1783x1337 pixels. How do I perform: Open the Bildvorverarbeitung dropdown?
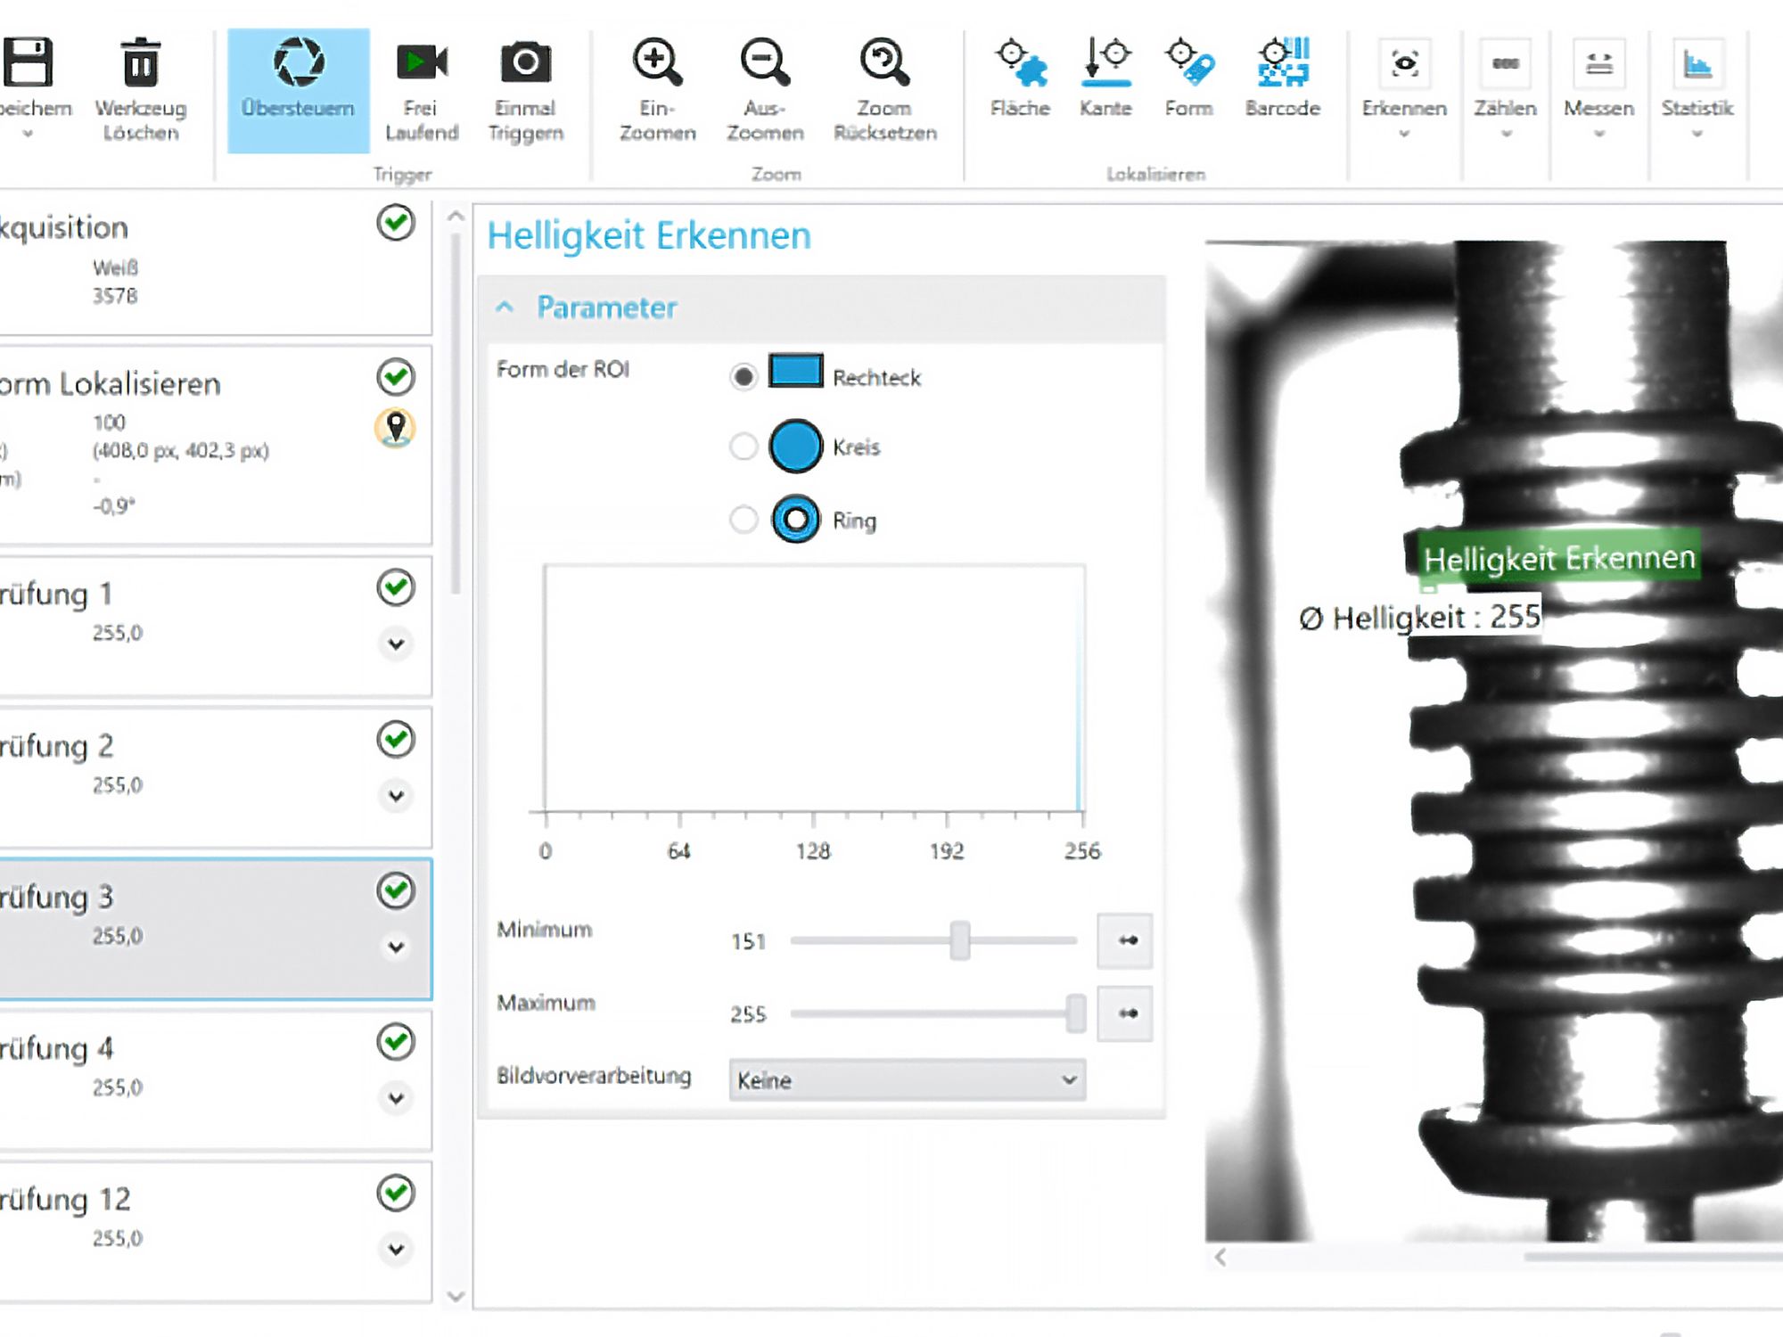click(907, 1080)
